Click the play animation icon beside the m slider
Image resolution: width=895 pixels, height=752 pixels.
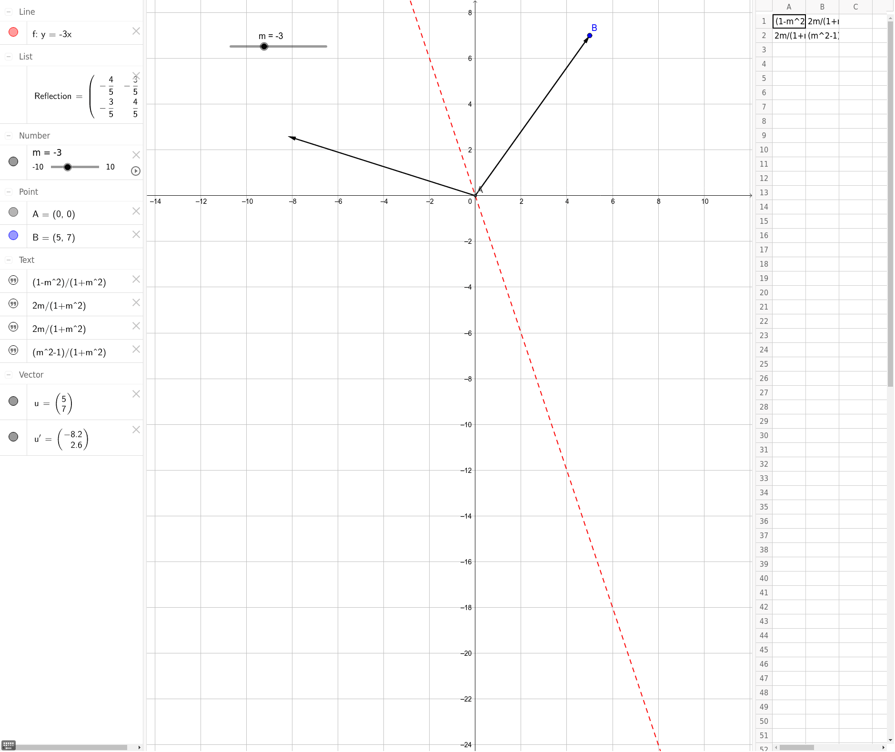pyautogui.click(x=135, y=171)
